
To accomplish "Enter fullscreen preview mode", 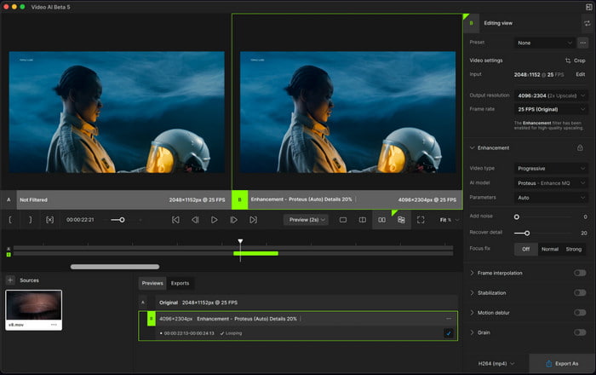I will pos(421,220).
